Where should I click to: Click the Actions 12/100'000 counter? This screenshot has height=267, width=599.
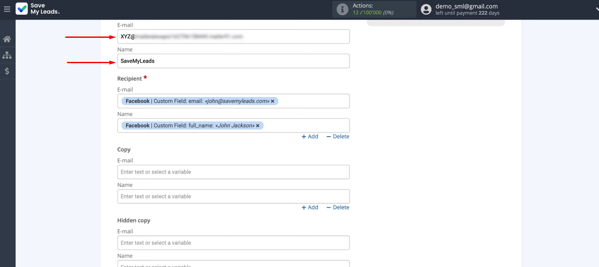(x=373, y=12)
